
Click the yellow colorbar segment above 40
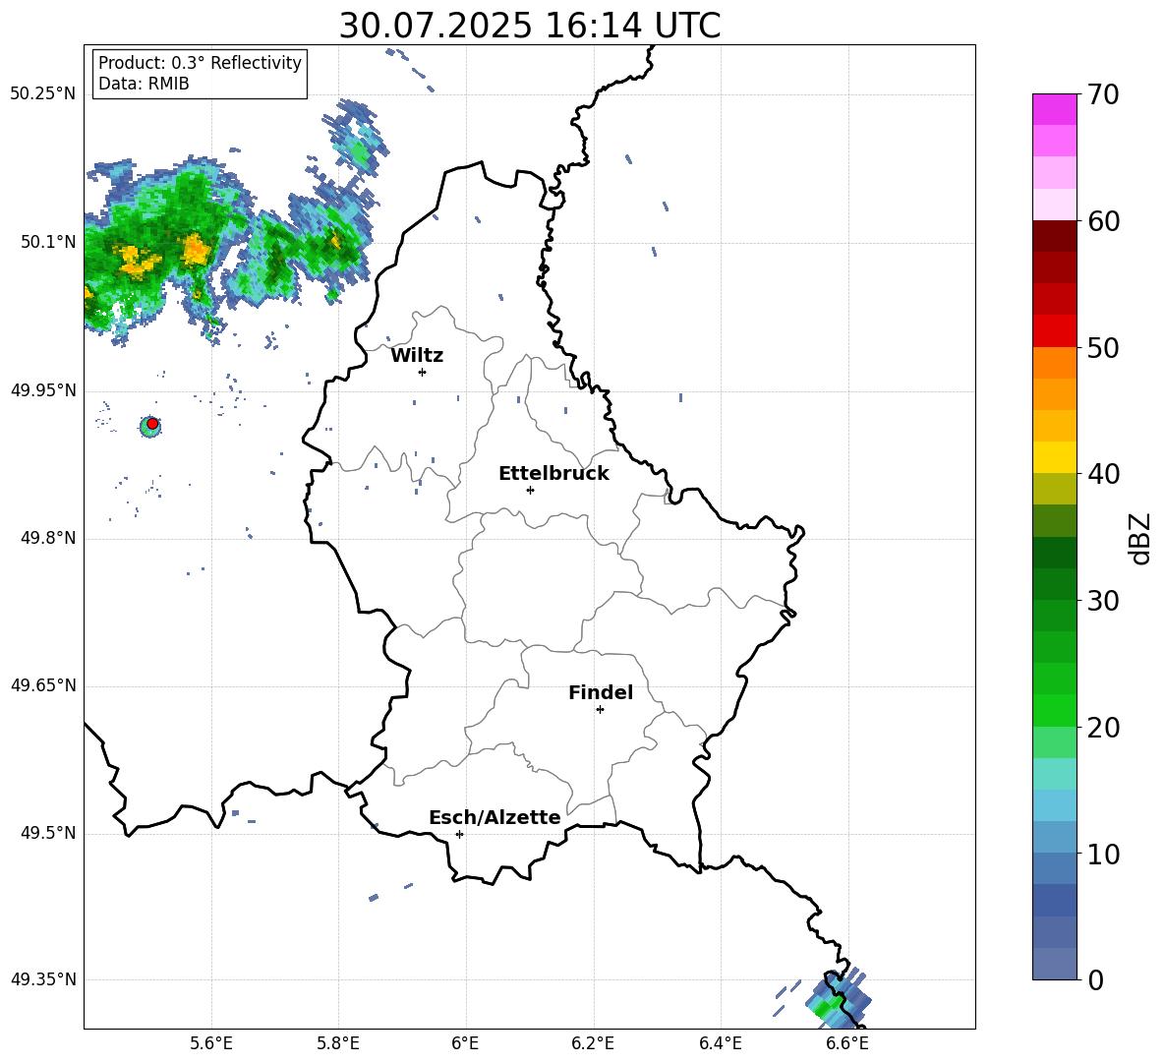coord(1054,457)
